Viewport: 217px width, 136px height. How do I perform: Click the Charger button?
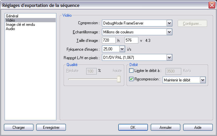[19, 127]
